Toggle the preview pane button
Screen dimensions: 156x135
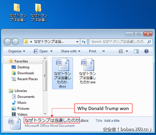pos(136,51)
